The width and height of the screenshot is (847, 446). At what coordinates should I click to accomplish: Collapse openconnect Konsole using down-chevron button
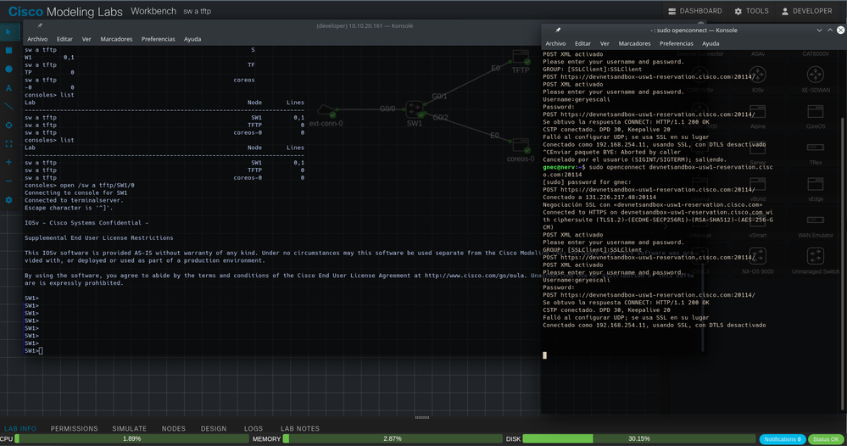click(820, 31)
